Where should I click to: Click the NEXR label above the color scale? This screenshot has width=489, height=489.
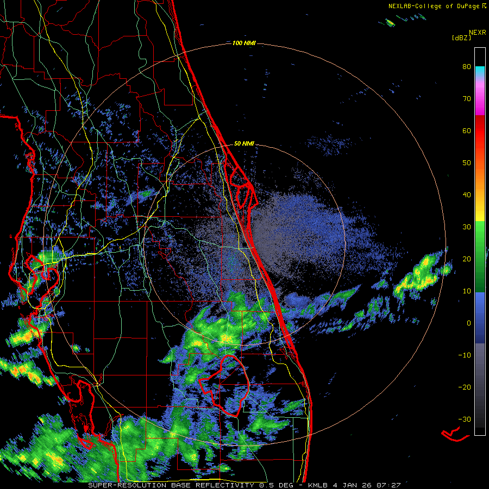pos(478,33)
